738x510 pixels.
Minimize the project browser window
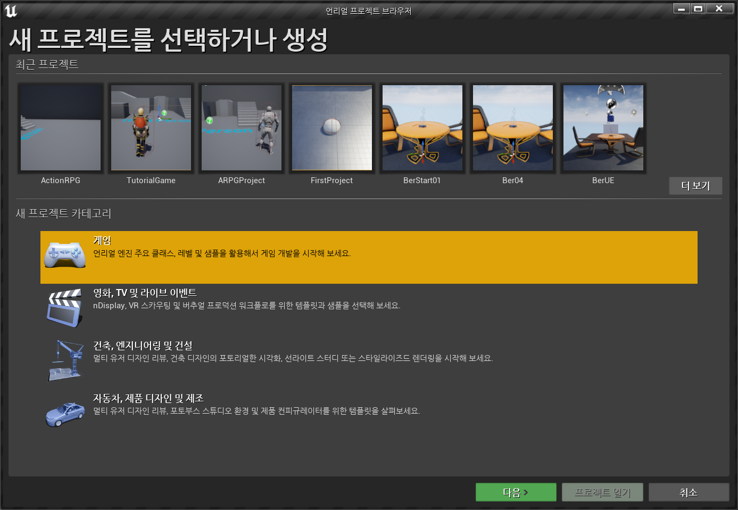(682, 9)
